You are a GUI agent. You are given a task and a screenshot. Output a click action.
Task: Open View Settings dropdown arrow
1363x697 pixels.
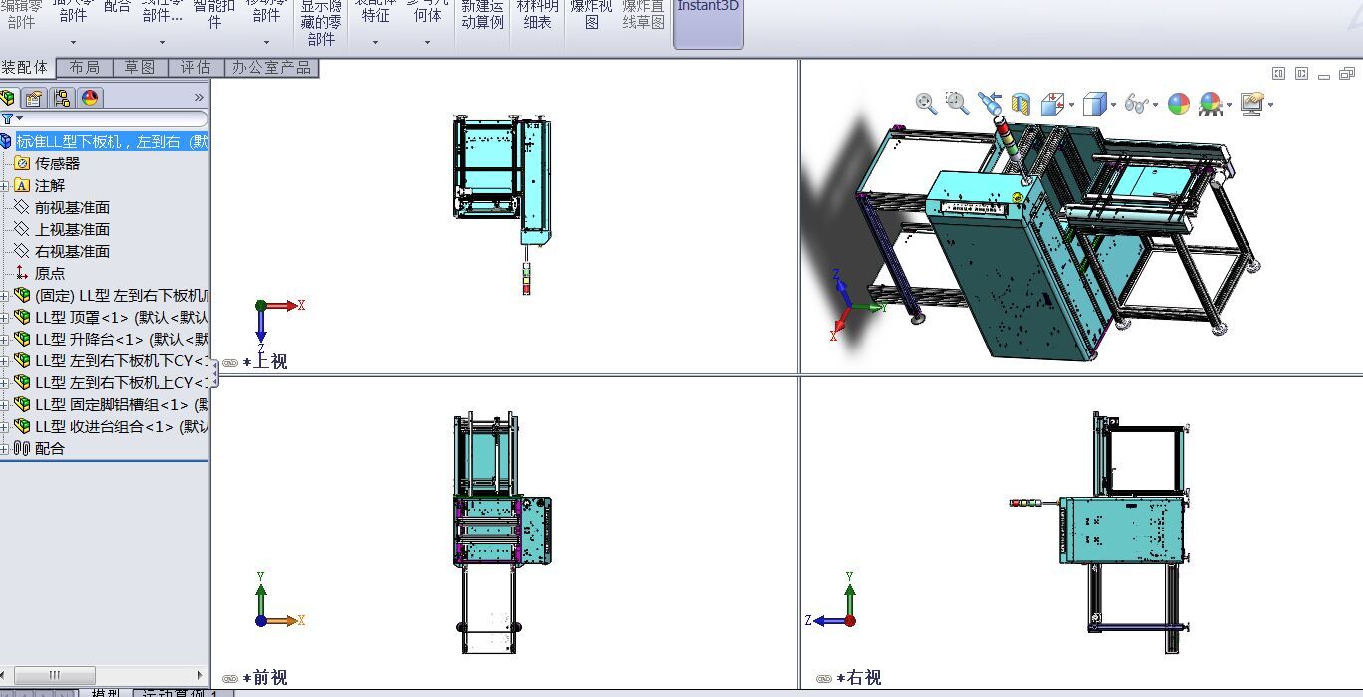1270,105
